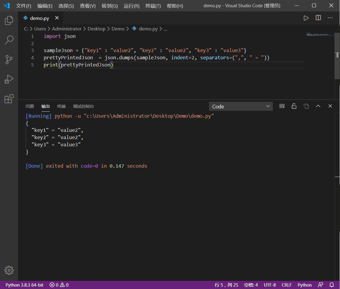340x289 pixels.
Task: Open the Run and Debug icon
Action: (9, 79)
